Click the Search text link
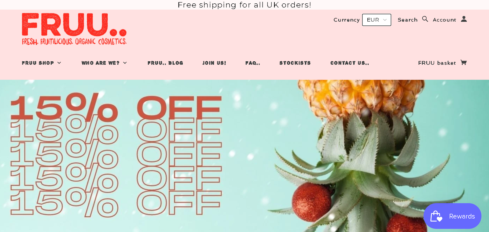 [x=407, y=20]
